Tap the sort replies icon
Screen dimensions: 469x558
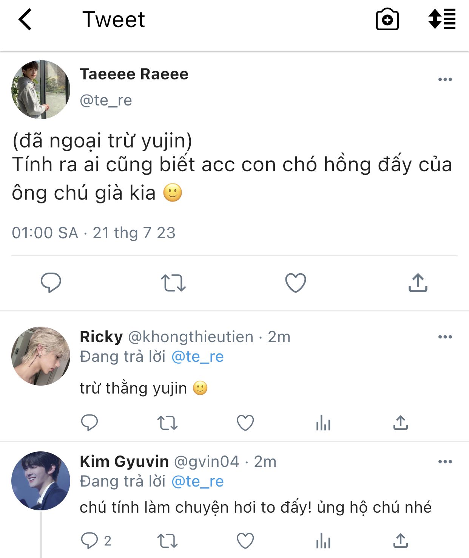coord(442,19)
